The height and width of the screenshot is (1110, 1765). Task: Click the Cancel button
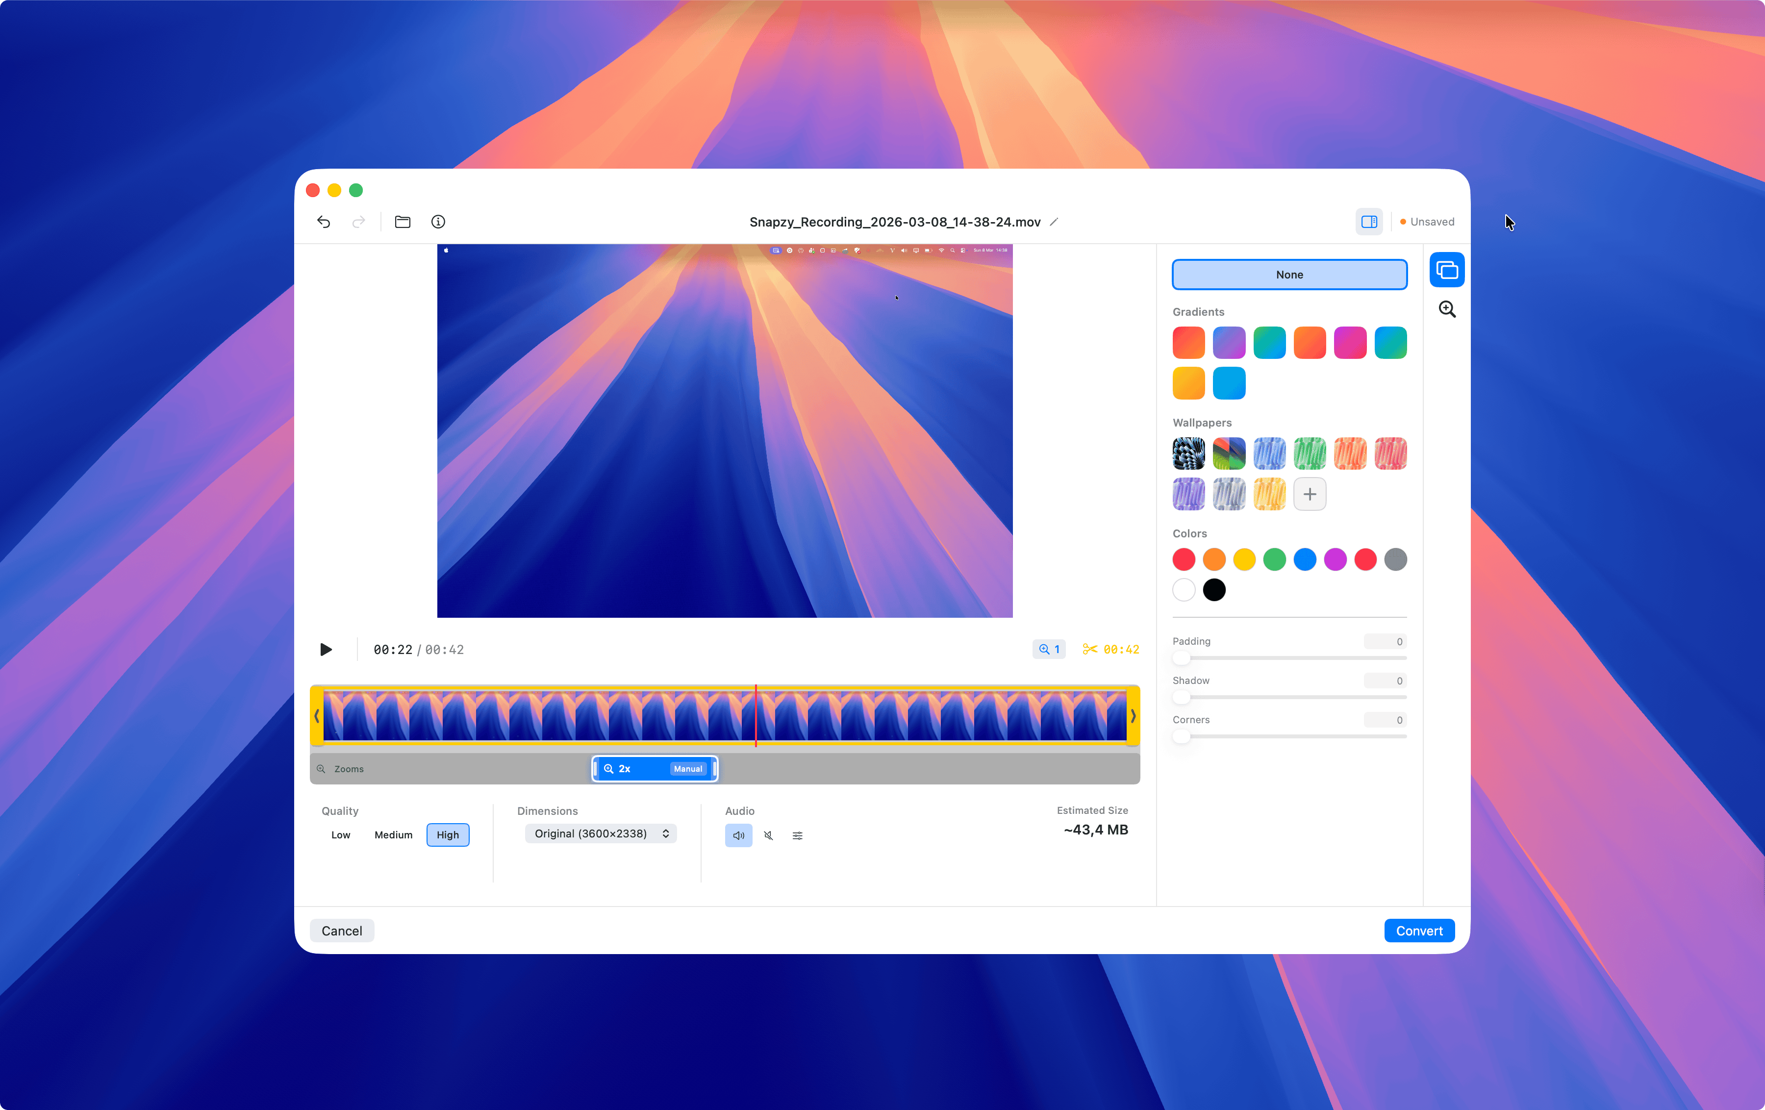click(342, 931)
